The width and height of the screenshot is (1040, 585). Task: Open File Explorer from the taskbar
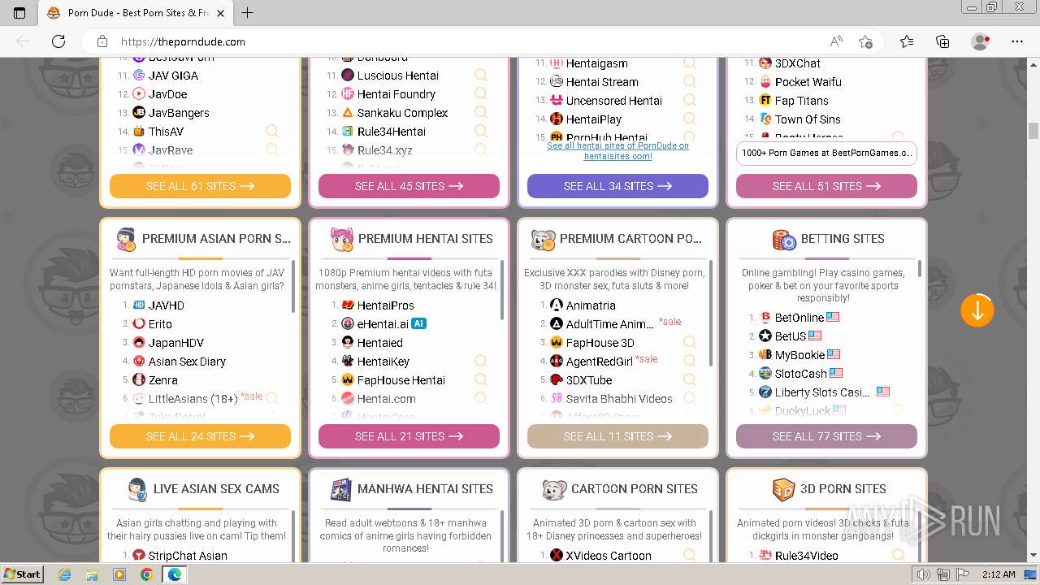[92, 574]
